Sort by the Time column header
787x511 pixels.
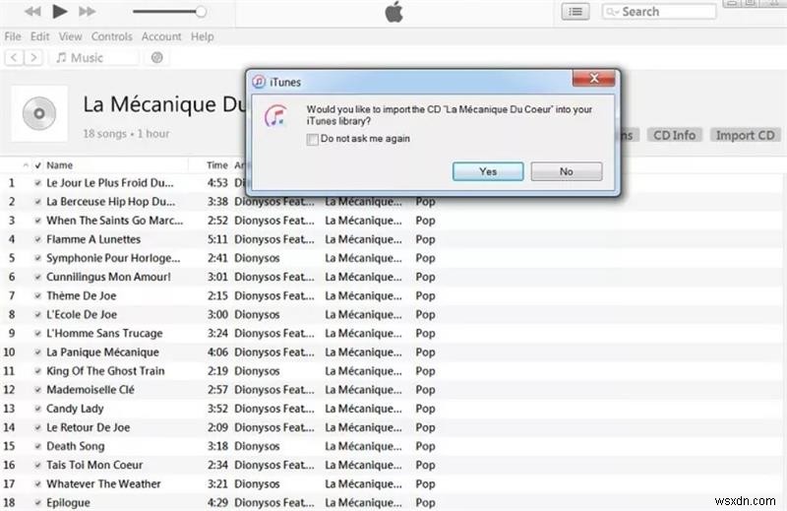(x=216, y=165)
